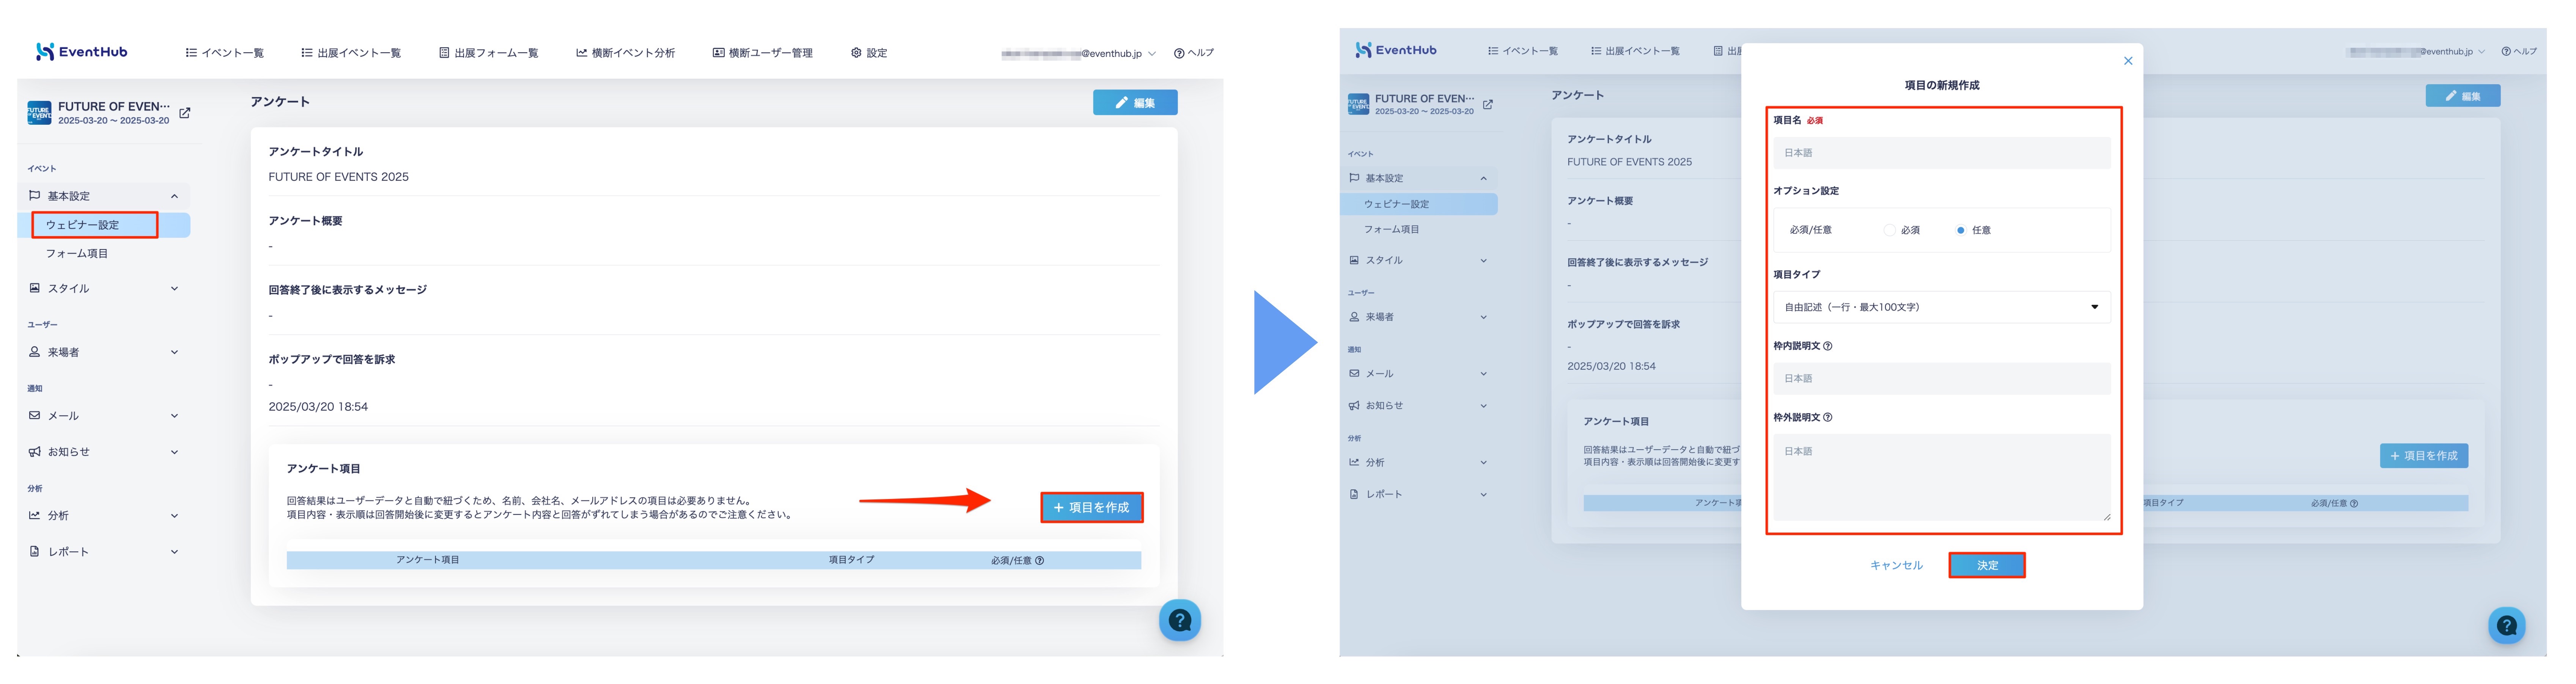This screenshot has width=2576, height=684.
Task: Click the 項目を作成 button on the dimmed page
Action: 2423,456
